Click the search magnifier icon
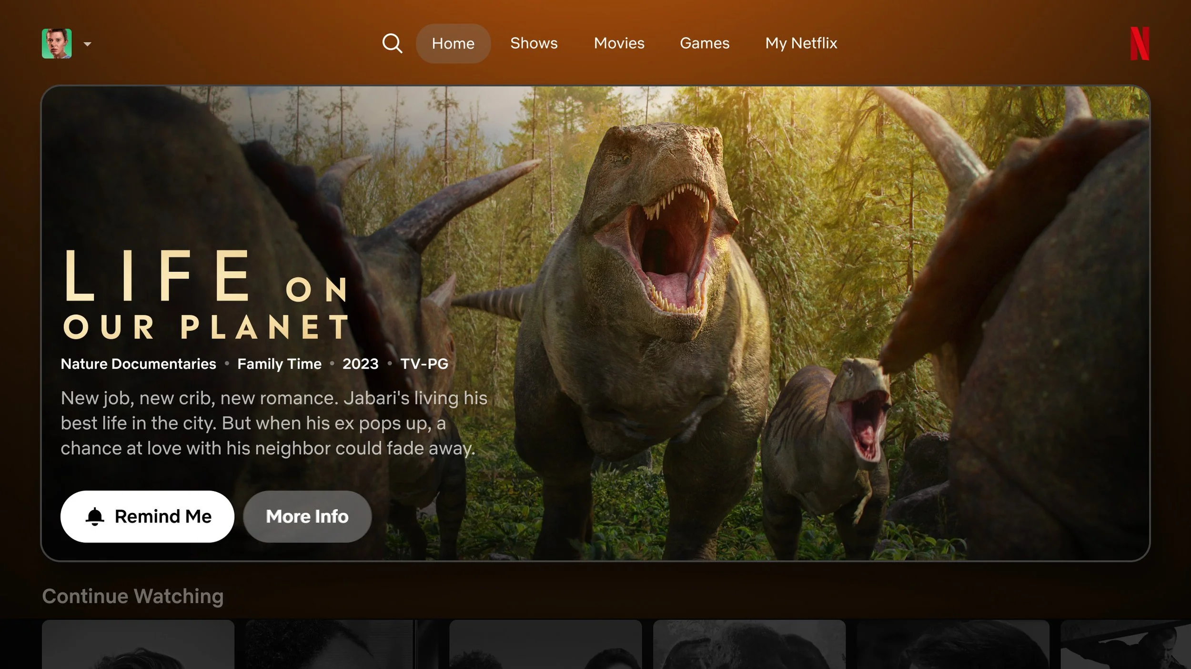This screenshot has width=1191, height=669. point(392,43)
